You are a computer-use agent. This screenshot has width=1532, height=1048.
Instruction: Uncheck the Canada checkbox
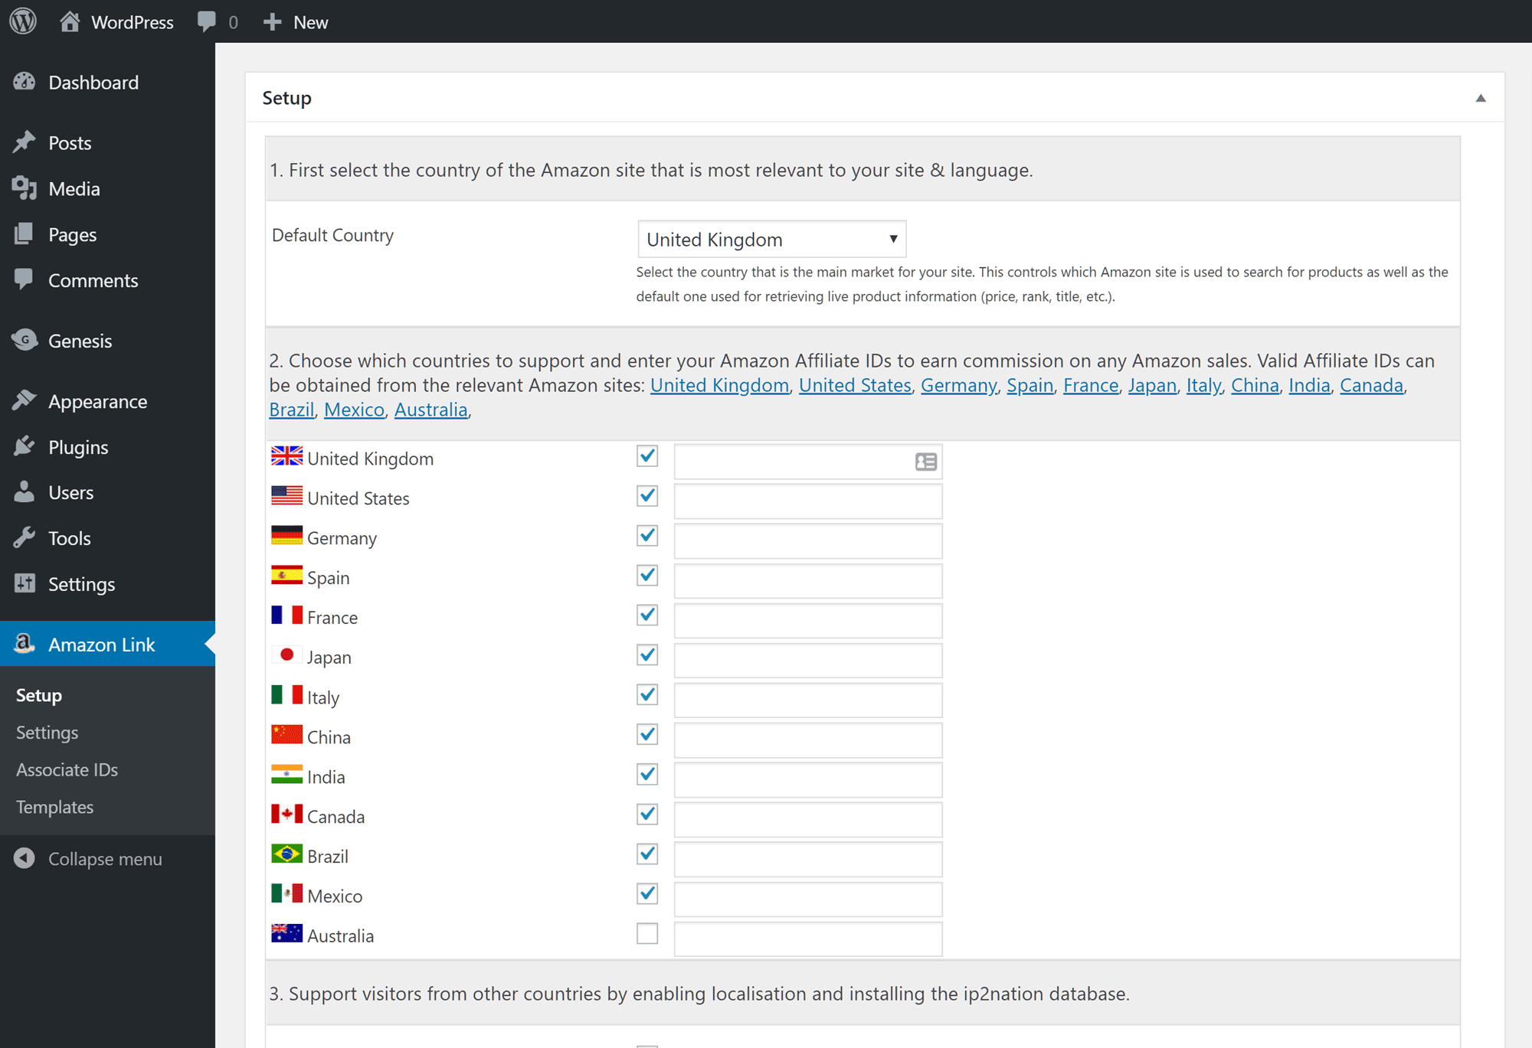(647, 815)
